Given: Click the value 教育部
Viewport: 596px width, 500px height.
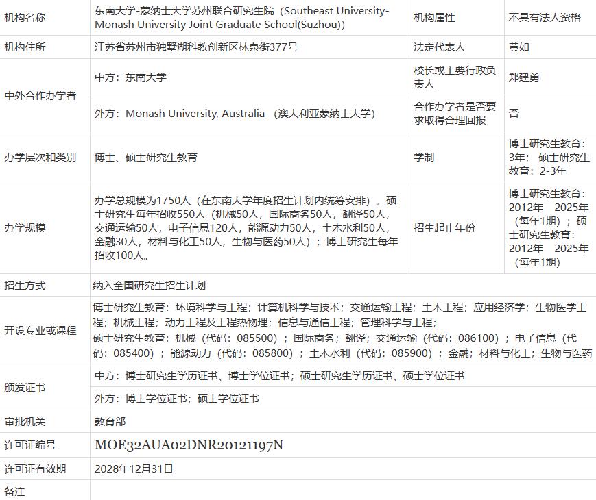Looking at the screenshot, I should (110, 421).
